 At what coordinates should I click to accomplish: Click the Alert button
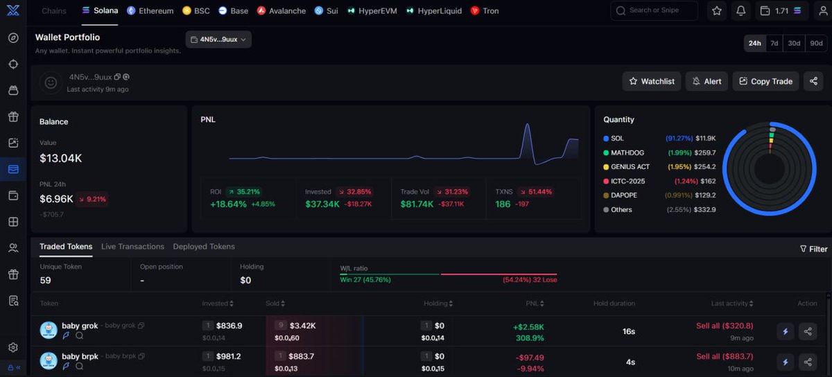[x=707, y=81]
